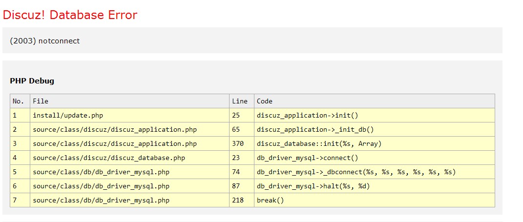Click line number 65
The height and width of the screenshot is (222, 523).
tap(242, 130)
